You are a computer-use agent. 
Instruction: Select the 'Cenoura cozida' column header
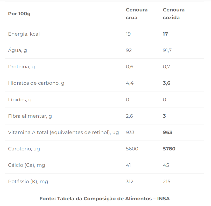click(x=174, y=14)
